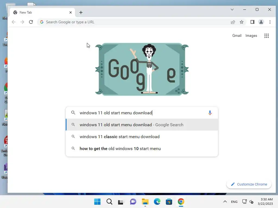Select 'windows 11 classic start menu download' suggestion
278x208 pixels.
tap(142, 136)
